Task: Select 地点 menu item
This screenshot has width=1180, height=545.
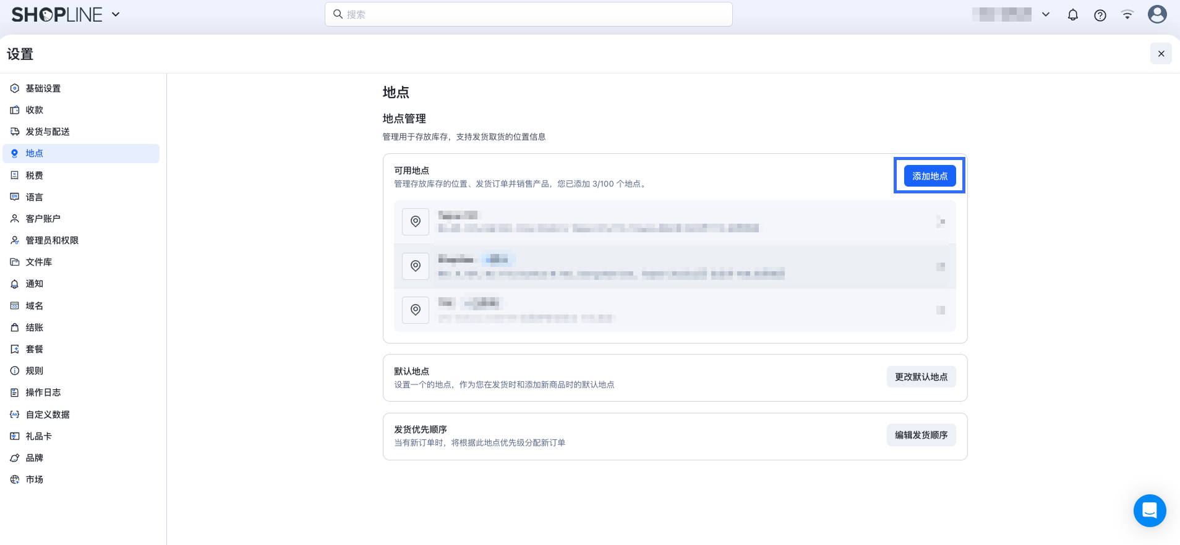Action: pos(81,153)
